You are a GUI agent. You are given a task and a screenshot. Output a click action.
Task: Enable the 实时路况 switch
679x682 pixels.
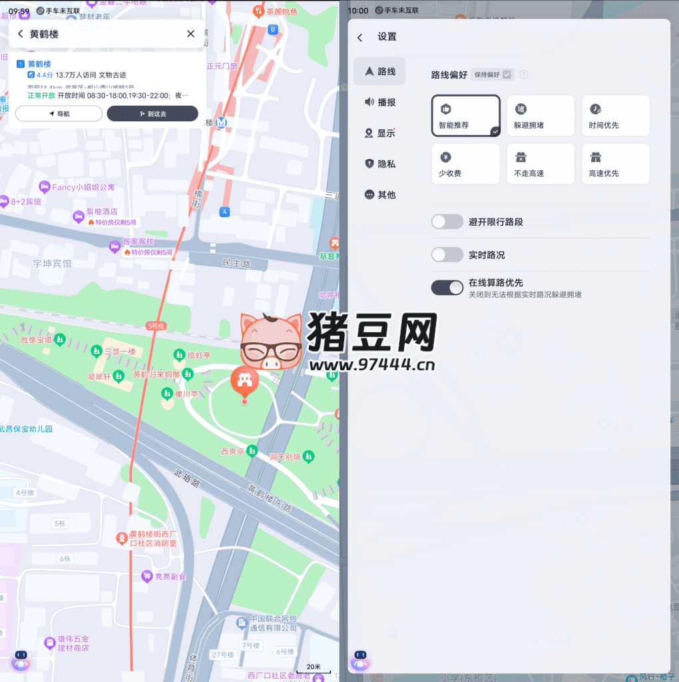tap(447, 254)
